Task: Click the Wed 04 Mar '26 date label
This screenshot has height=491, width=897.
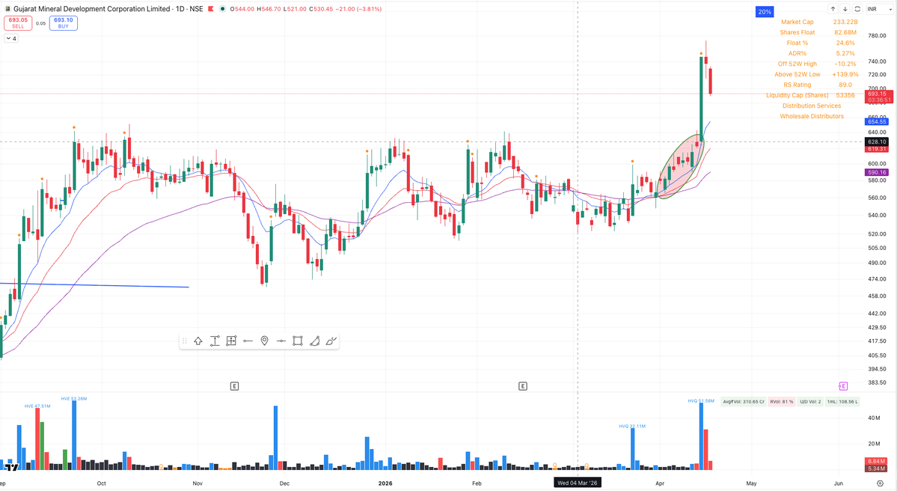Action: point(578,483)
